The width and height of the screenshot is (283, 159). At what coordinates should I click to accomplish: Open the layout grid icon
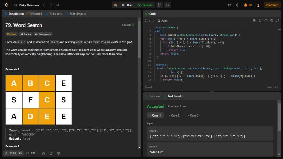point(230,5)
